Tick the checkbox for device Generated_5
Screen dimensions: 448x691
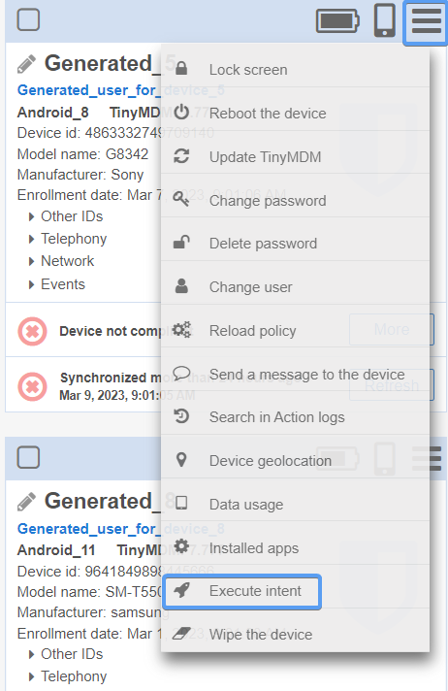[x=29, y=19]
